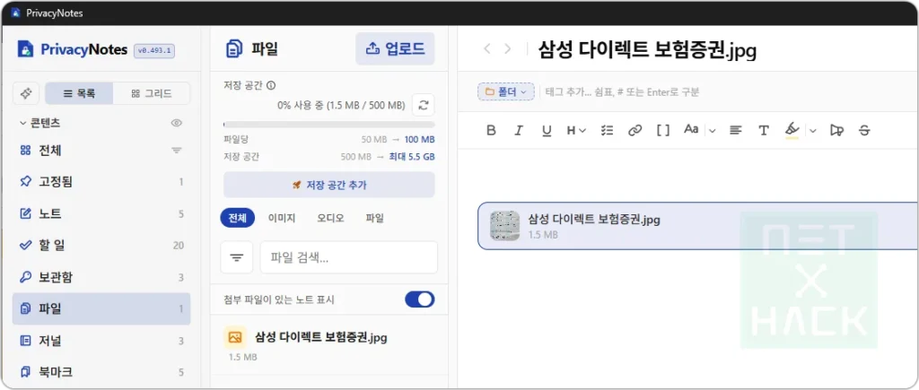This screenshot has height=390, width=919.
Task: Open the dropdown arrow next to highlighter
Action: pyautogui.click(x=813, y=131)
